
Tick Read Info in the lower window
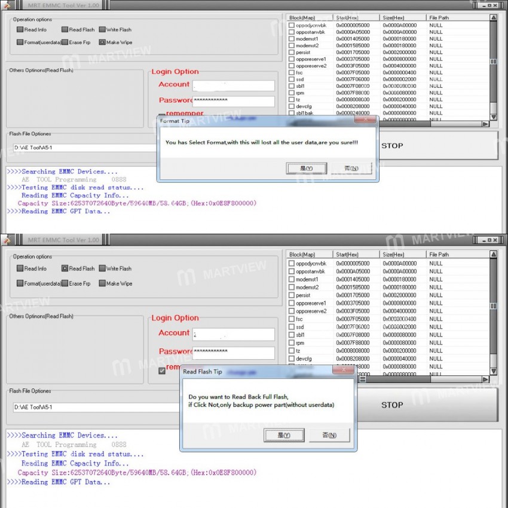[x=20, y=268]
